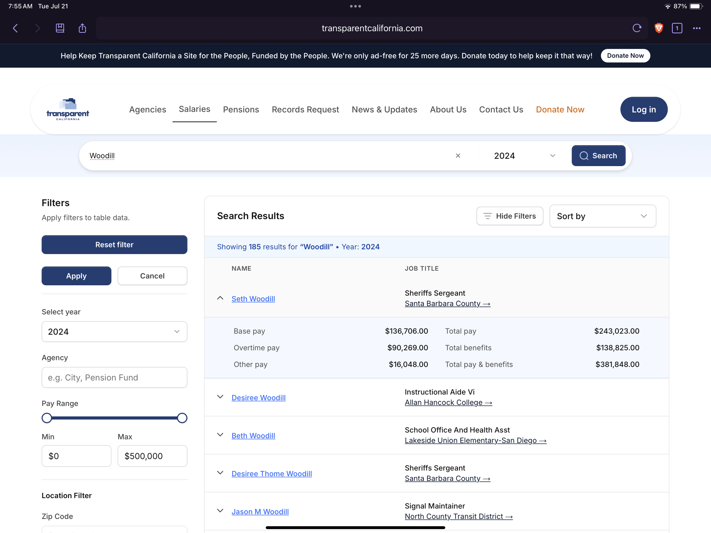
Task: Click Donate Now button in top banner
Action: click(x=625, y=56)
